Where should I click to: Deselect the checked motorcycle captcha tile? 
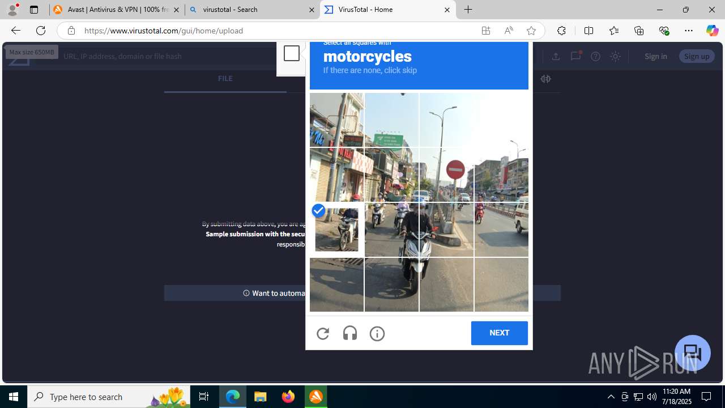[336, 229]
